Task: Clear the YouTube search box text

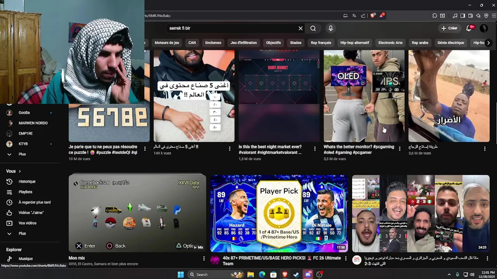Action: [300, 28]
